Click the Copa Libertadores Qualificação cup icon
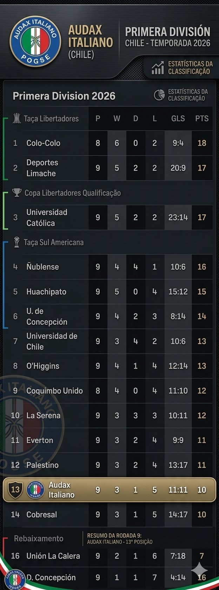 (x=17, y=193)
